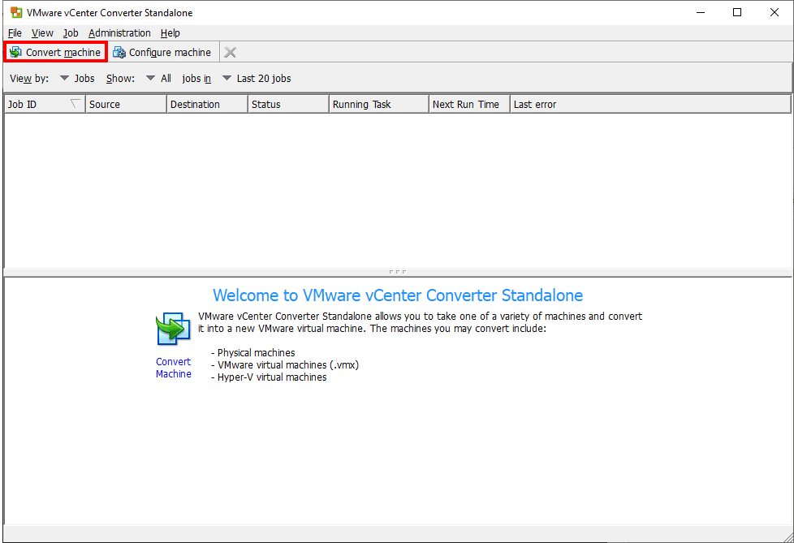
Task: Click the VMware icon in the title bar
Action: pyautogui.click(x=15, y=12)
